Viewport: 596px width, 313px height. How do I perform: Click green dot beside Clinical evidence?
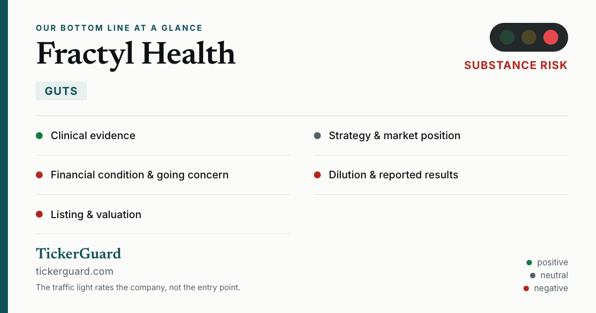tap(39, 136)
